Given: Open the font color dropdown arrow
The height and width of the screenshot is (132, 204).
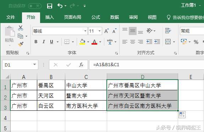Looking at the screenshot, I should coord(100,42).
